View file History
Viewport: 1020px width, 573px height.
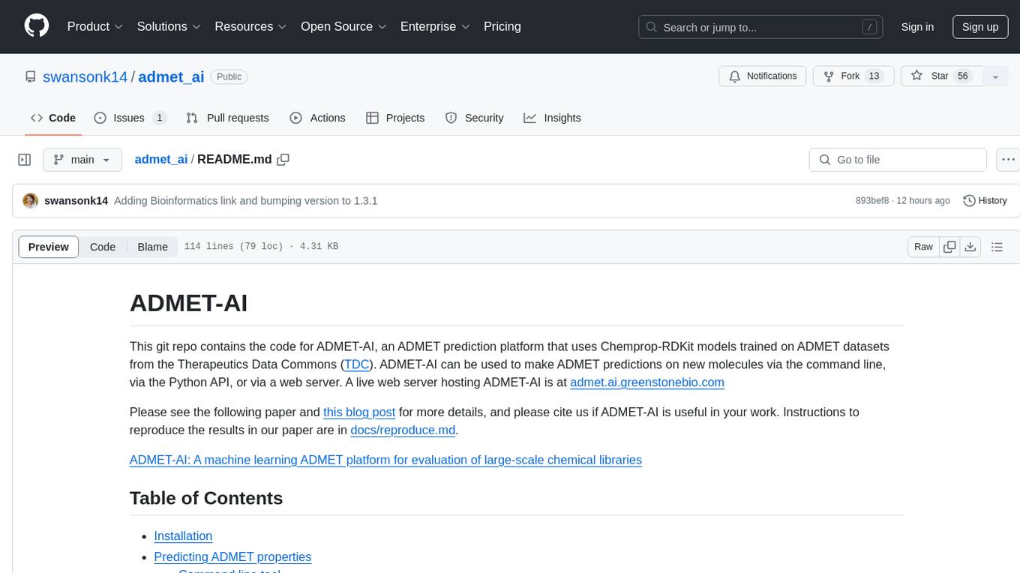985,201
